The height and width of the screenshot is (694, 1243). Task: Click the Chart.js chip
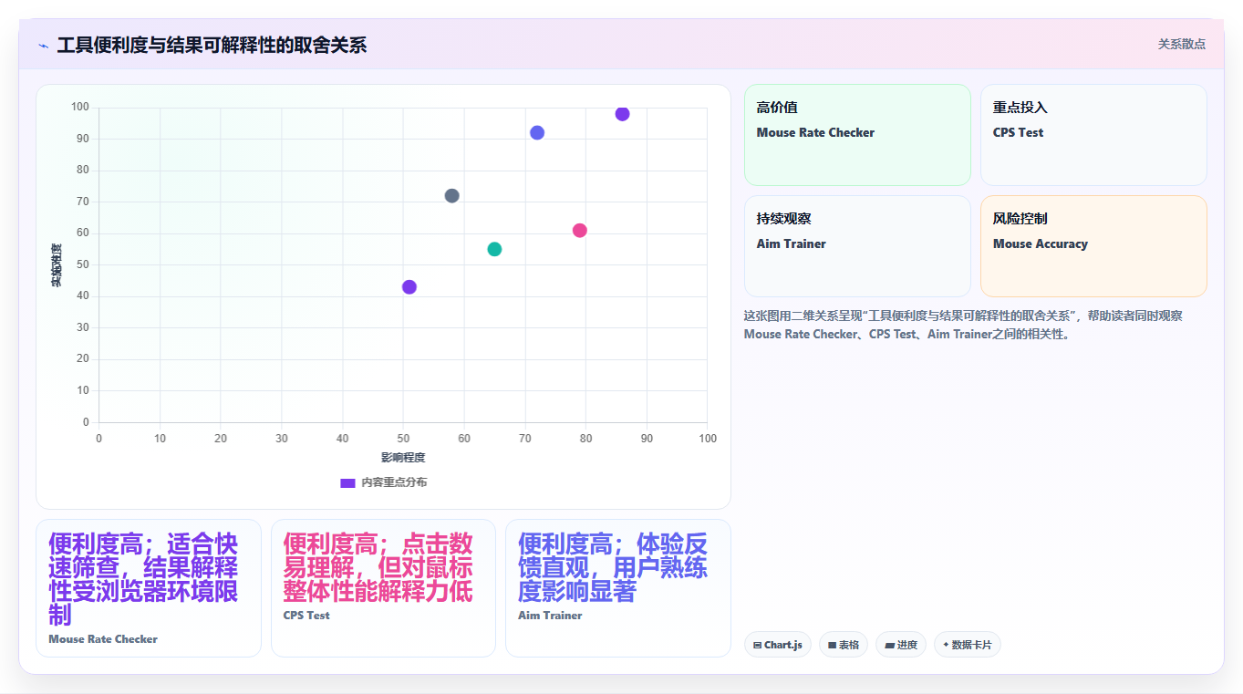coord(778,645)
